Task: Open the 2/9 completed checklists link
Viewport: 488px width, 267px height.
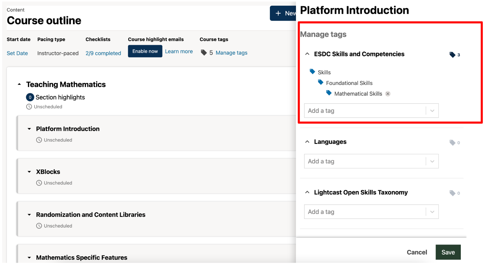Action: click(x=103, y=53)
